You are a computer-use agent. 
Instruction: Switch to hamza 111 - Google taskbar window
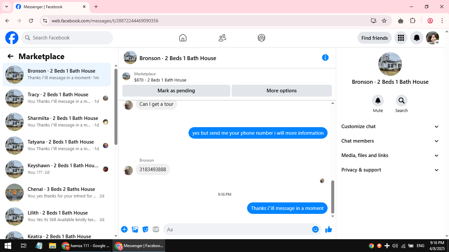86,246
